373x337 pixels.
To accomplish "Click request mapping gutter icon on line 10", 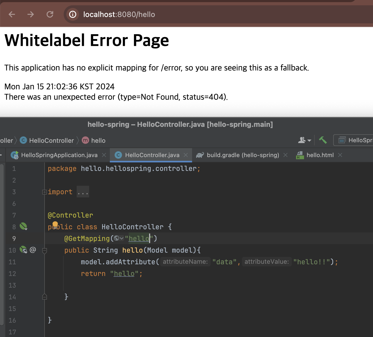I will tap(24, 250).
